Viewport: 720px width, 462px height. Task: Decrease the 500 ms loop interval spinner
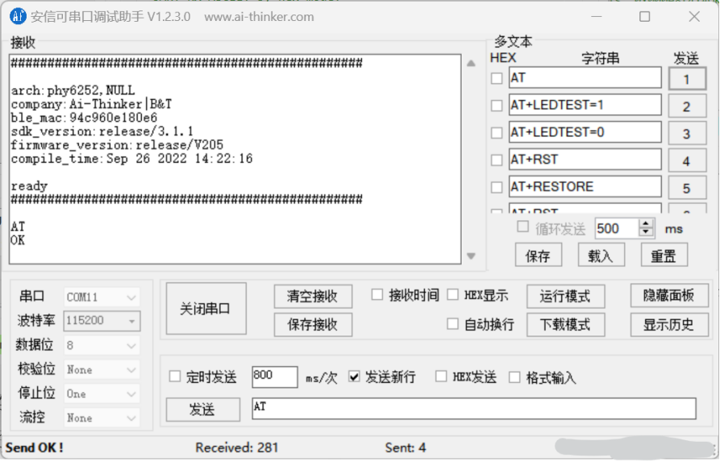[x=646, y=232]
